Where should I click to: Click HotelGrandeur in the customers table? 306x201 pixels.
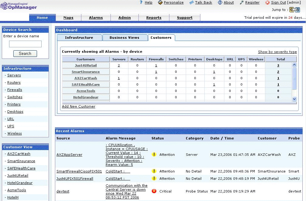(x=86, y=97)
